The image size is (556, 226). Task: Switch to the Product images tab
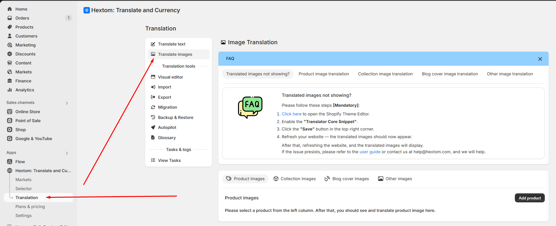(x=245, y=179)
